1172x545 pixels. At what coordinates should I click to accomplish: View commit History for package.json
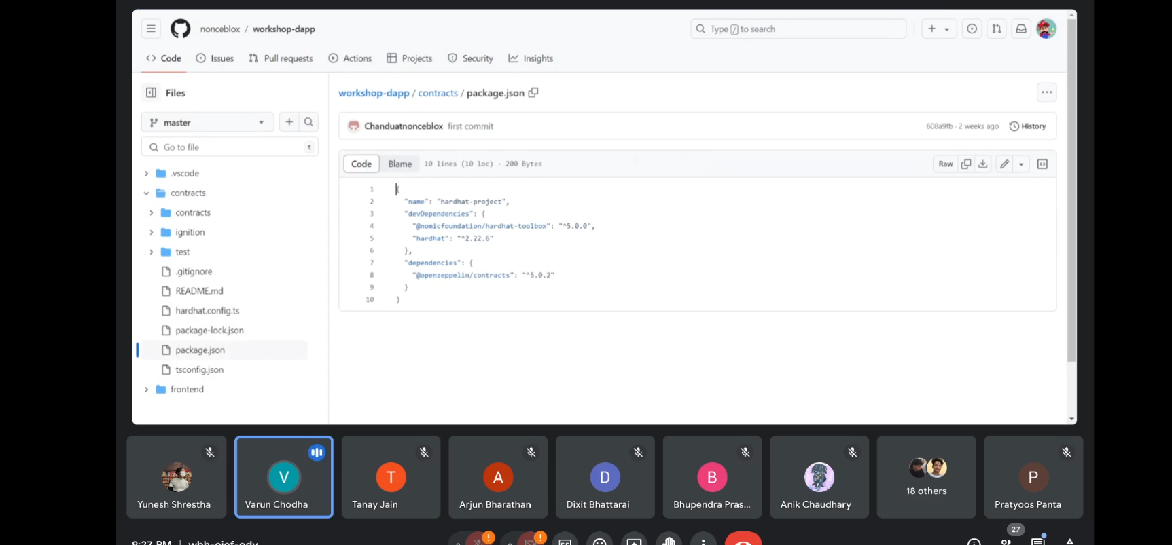click(1027, 126)
